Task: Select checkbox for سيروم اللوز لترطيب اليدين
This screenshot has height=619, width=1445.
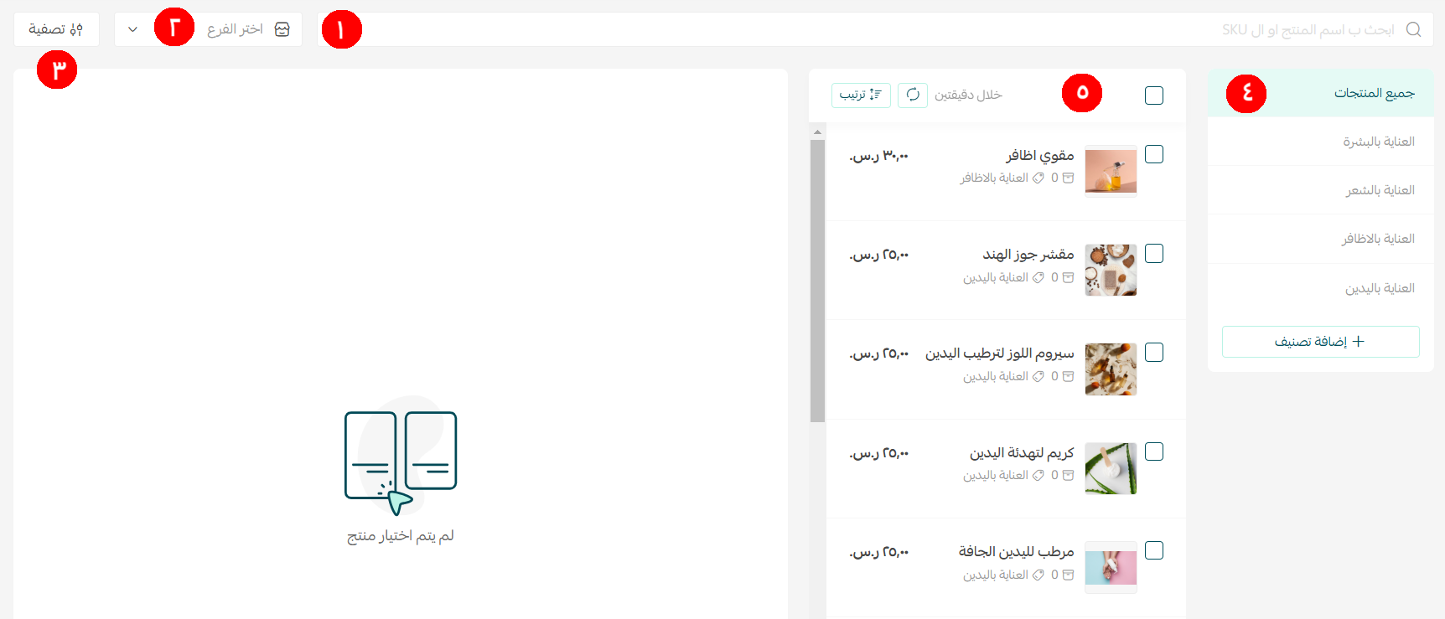Action: click(1154, 353)
